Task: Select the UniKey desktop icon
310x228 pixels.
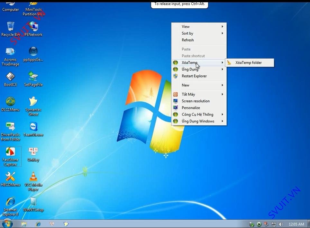Action: pos(33,155)
